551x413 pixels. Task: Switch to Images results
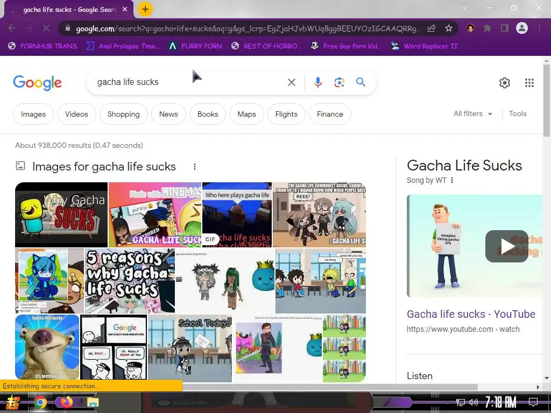coord(33,114)
